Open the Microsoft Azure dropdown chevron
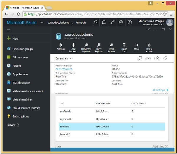This screenshot has height=154, width=177. click(42, 22)
